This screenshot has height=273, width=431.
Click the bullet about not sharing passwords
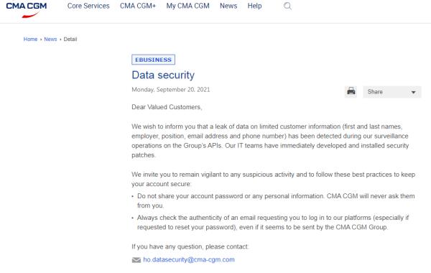point(276,200)
